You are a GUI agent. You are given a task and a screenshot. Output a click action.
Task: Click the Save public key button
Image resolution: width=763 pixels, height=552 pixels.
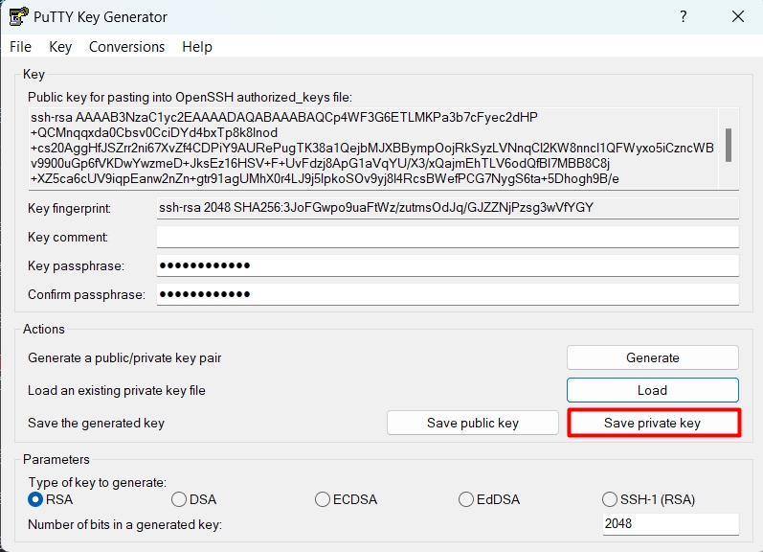[472, 423]
